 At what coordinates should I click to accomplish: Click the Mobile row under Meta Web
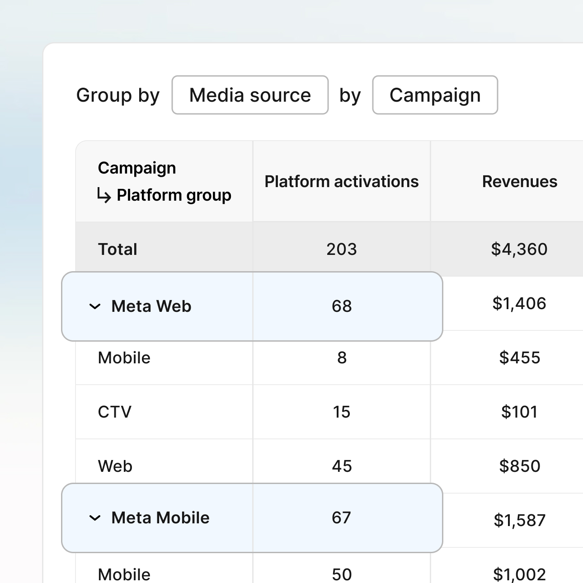tap(124, 357)
